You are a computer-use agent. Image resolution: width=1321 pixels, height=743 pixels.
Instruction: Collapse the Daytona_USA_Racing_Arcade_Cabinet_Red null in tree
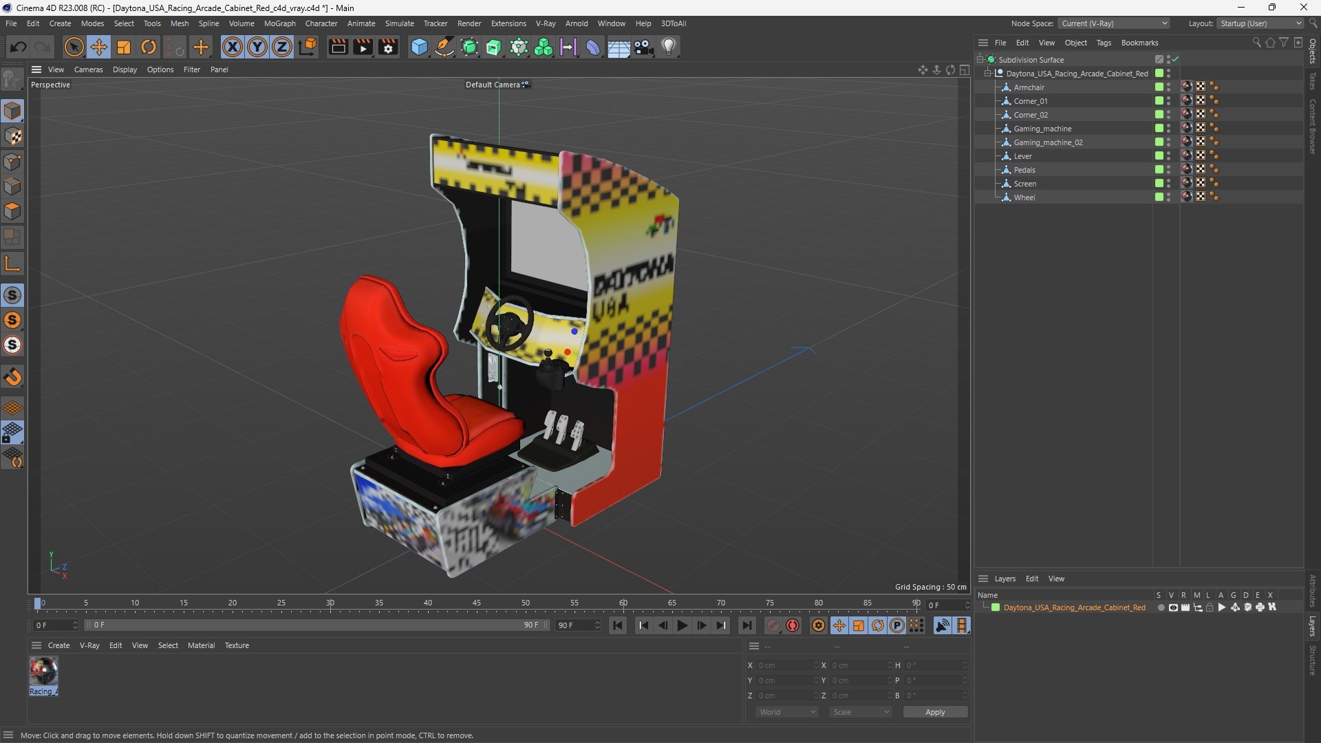pos(988,73)
